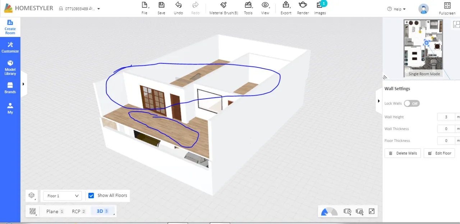
Task: Open the Help dropdown menu
Action: click(x=397, y=9)
